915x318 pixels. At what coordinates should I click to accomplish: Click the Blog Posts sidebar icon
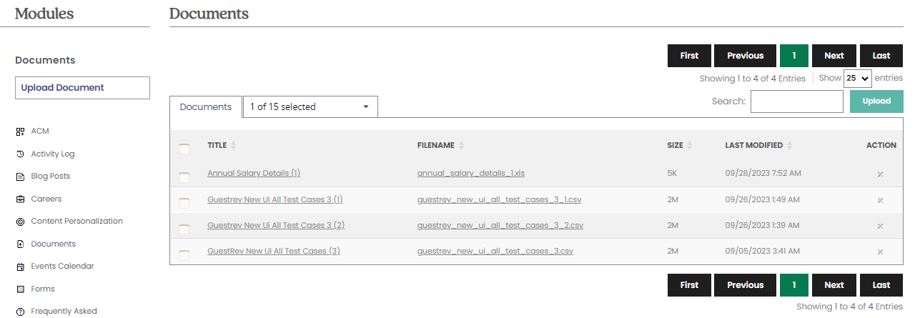[20, 177]
